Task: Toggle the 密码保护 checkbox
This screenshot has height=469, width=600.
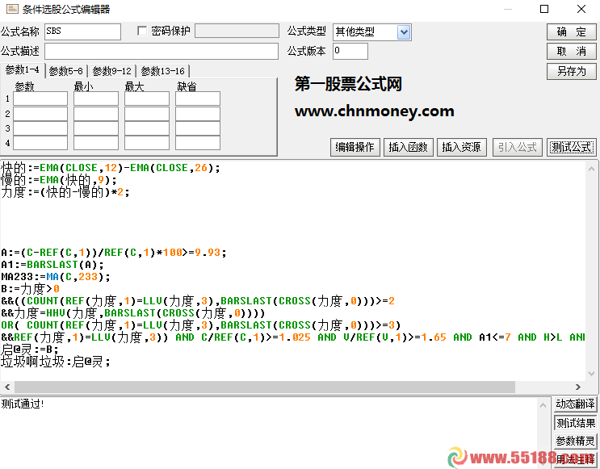Action: 142,31
